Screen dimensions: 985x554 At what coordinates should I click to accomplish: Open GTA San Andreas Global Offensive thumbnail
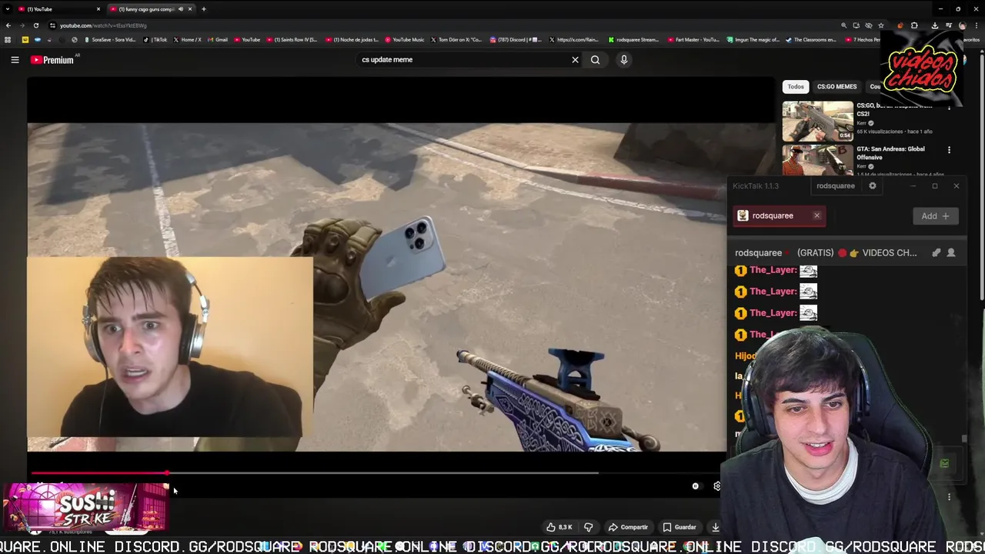click(x=818, y=160)
